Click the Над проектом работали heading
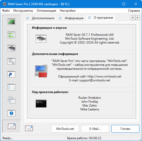The image size is (142, 141). (50, 92)
